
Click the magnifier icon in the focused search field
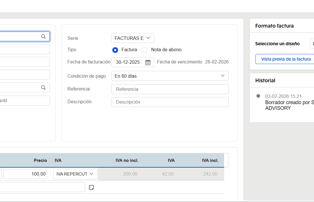43,36
